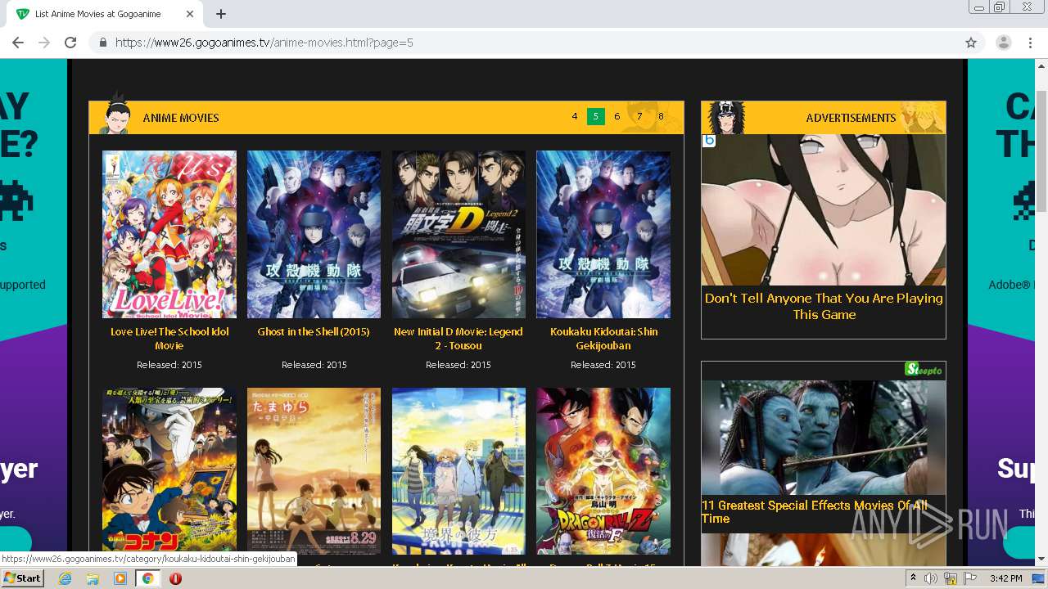Go to page 6 of anime movies
Image resolution: width=1048 pixels, height=589 pixels.
click(x=617, y=117)
